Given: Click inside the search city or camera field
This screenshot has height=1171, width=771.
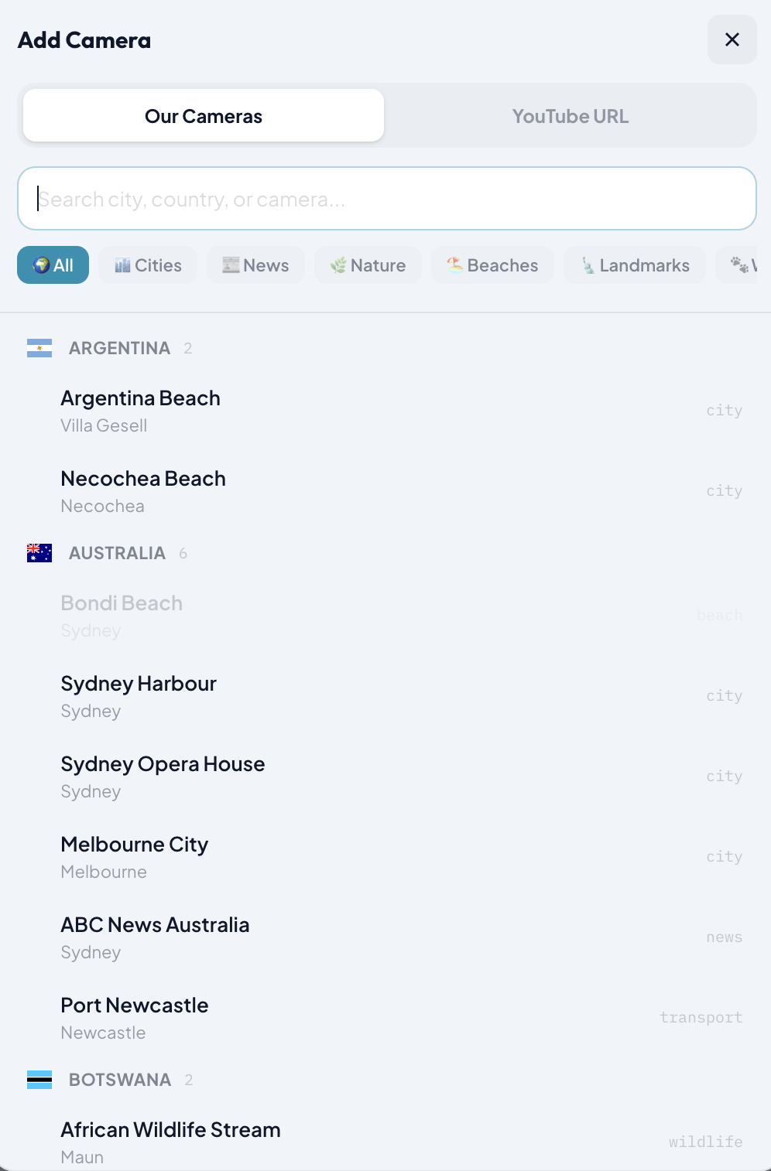Looking at the screenshot, I should click(x=386, y=199).
